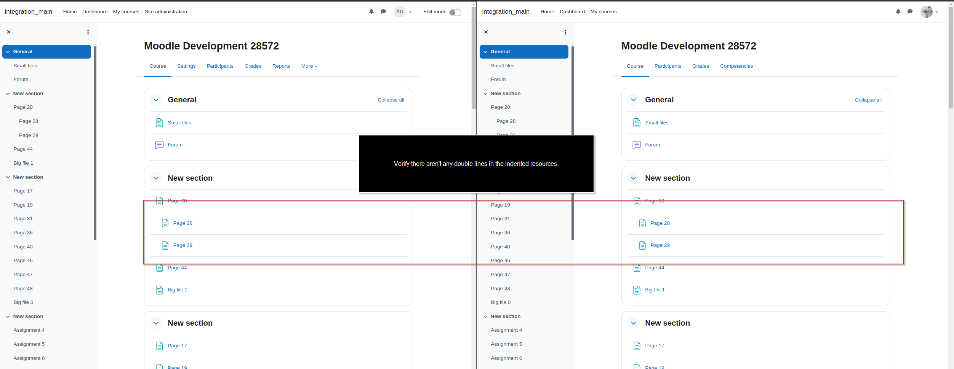The image size is (954, 369).
Task: Open messaging bubble icon in left window
Action: pyautogui.click(x=383, y=12)
